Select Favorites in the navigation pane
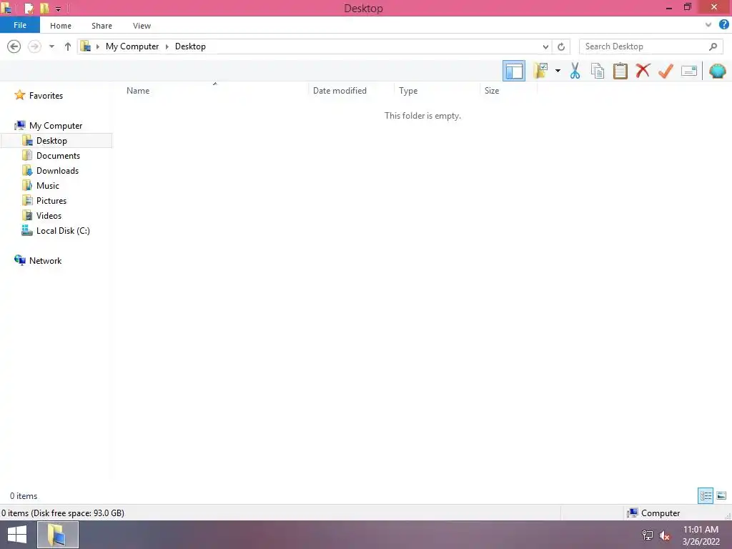This screenshot has width=732, height=549. click(46, 95)
